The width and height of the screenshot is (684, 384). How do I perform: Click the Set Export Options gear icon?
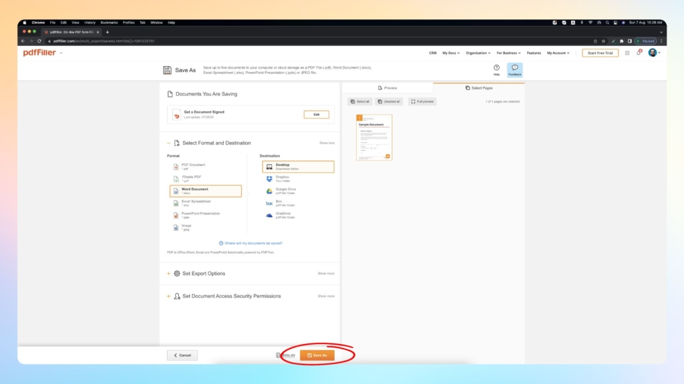click(176, 273)
